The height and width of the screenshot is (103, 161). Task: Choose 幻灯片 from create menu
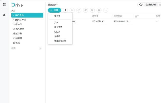tap(60, 32)
